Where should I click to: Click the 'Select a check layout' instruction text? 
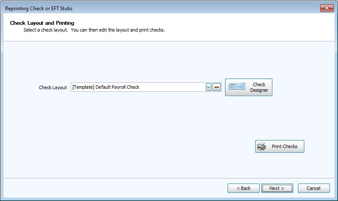coord(94,30)
